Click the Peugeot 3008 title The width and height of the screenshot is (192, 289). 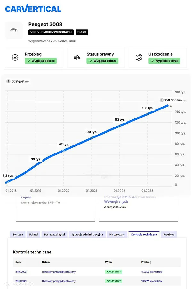pyautogui.click(x=45, y=24)
